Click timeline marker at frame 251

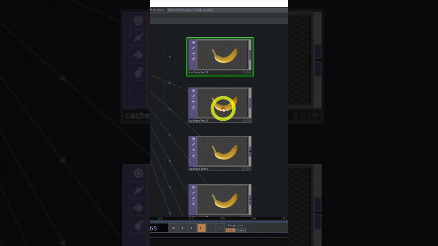(223, 218)
